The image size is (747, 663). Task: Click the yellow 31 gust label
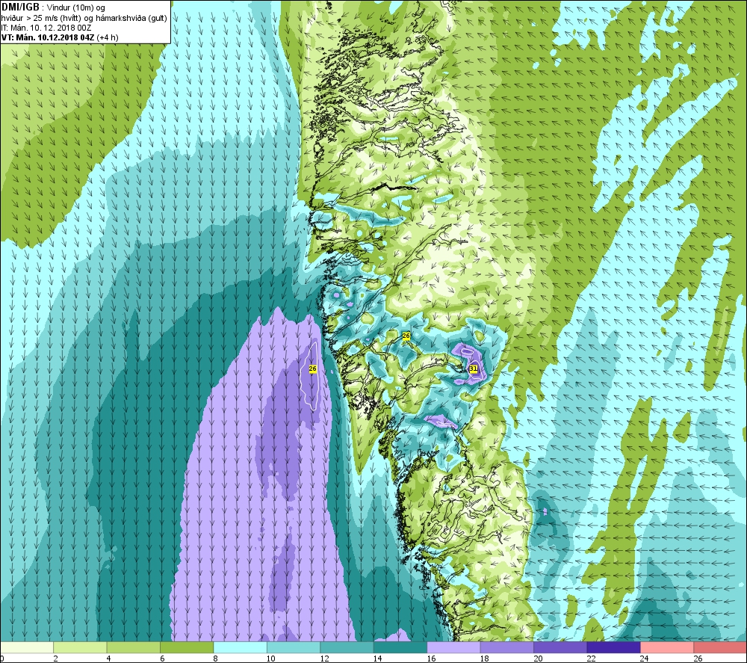coord(473,368)
